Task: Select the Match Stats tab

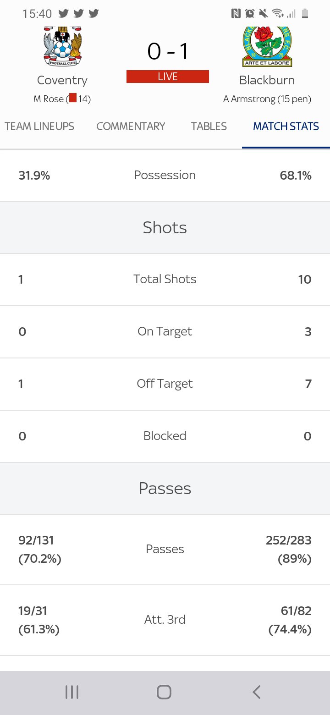Action: (x=286, y=126)
